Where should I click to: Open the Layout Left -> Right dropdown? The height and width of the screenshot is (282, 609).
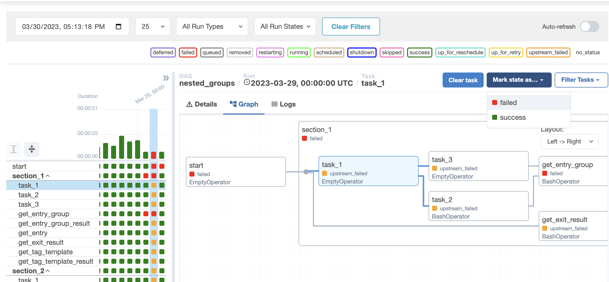[569, 141]
